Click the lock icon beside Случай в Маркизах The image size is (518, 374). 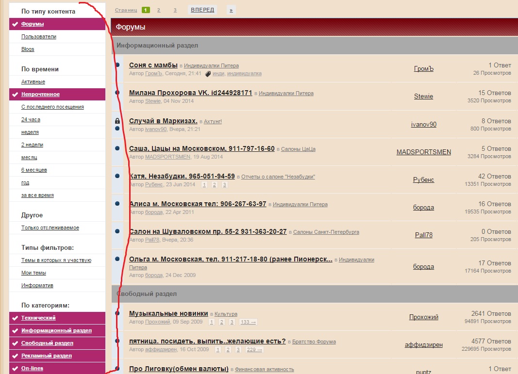117,121
